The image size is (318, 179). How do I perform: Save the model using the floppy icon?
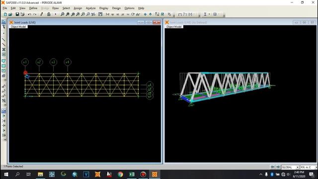click(17, 14)
